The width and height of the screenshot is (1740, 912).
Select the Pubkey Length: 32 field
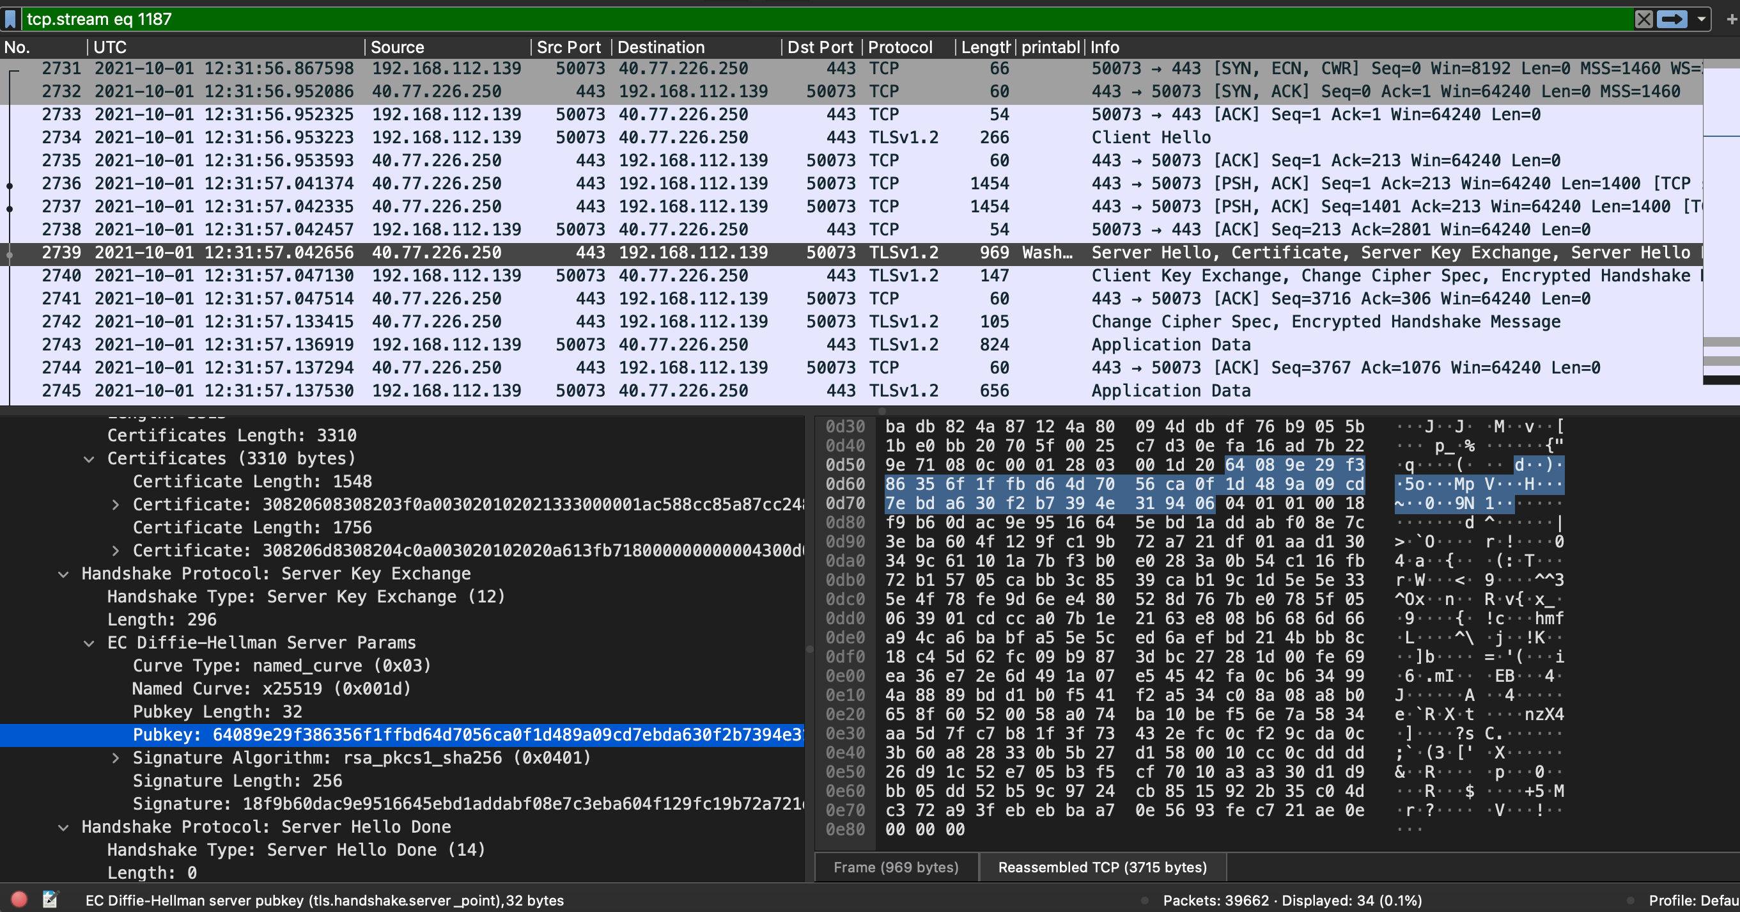coord(217,712)
